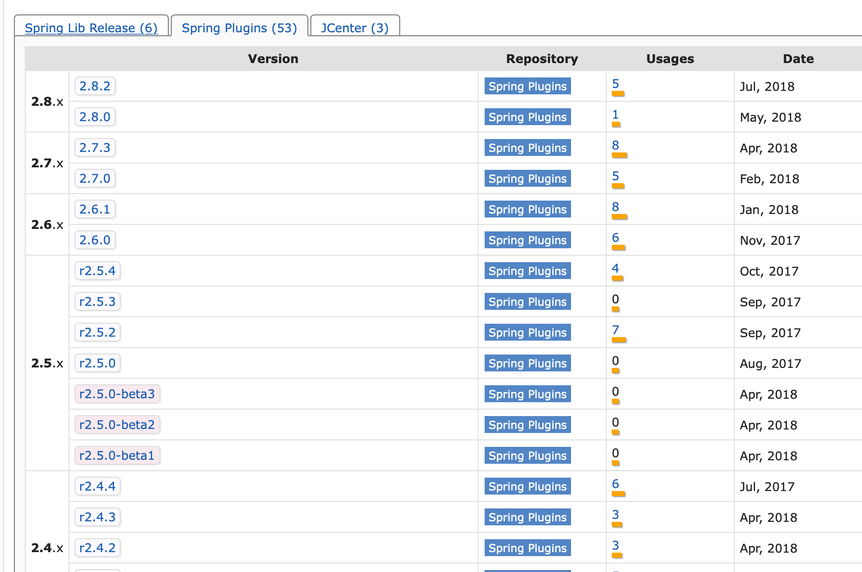Open version 2.8.0

(95, 117)
